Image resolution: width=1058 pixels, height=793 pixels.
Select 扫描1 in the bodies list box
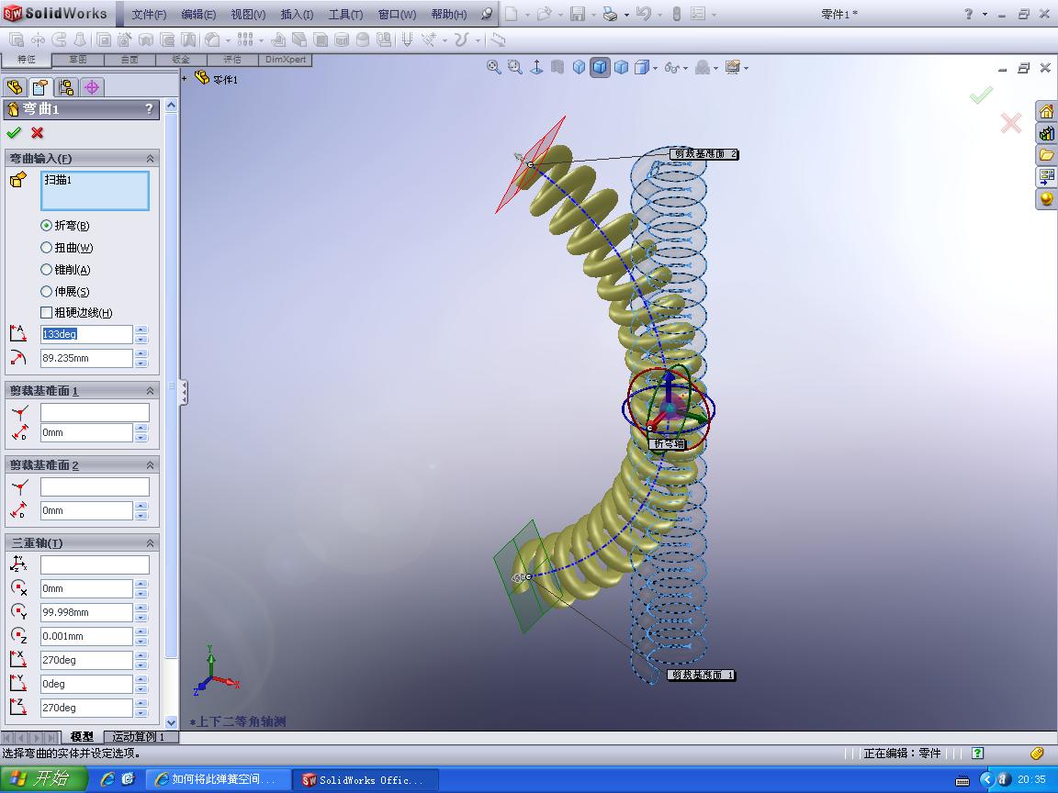click(x=58, y=179)
